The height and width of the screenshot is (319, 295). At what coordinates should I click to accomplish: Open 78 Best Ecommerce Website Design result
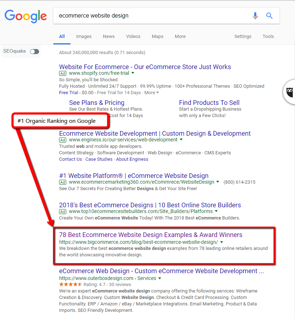pos(151,235)
